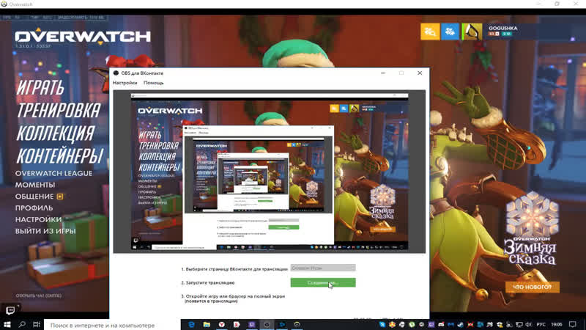
Task: Open Помощь menu in OBS window
Action: tap(154, 83)
